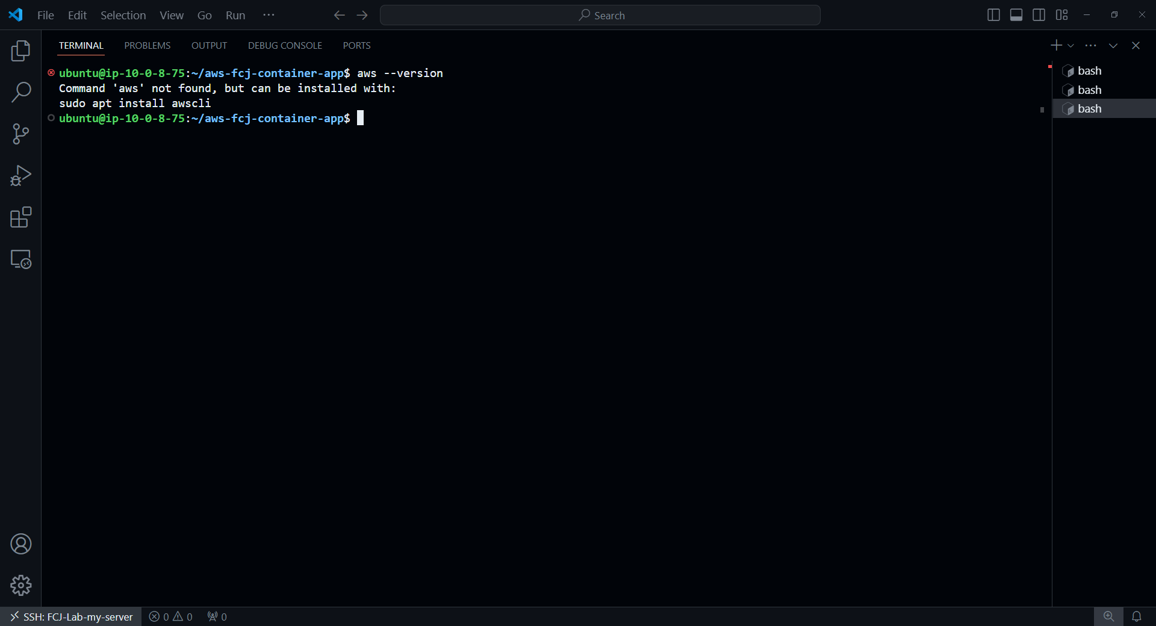Screen dimensions: 1156x626
Task: Open the Explorer view in activity bar
Action: [x=20, y=51]
